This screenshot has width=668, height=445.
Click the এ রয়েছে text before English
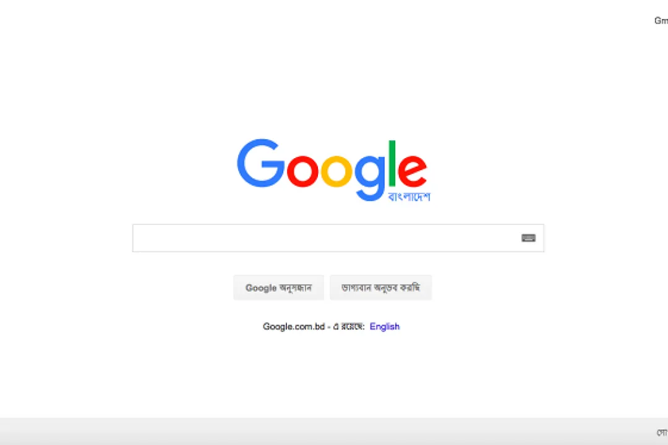(348, 326)
